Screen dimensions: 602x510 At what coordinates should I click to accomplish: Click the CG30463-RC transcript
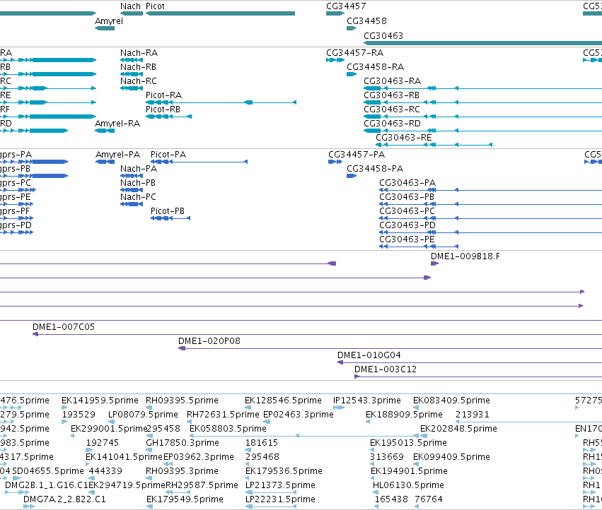coord(482,117)
